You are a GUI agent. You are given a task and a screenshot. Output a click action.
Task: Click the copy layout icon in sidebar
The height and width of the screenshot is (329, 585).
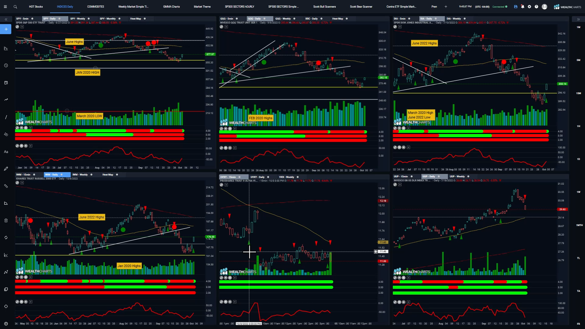pos(6,289)
